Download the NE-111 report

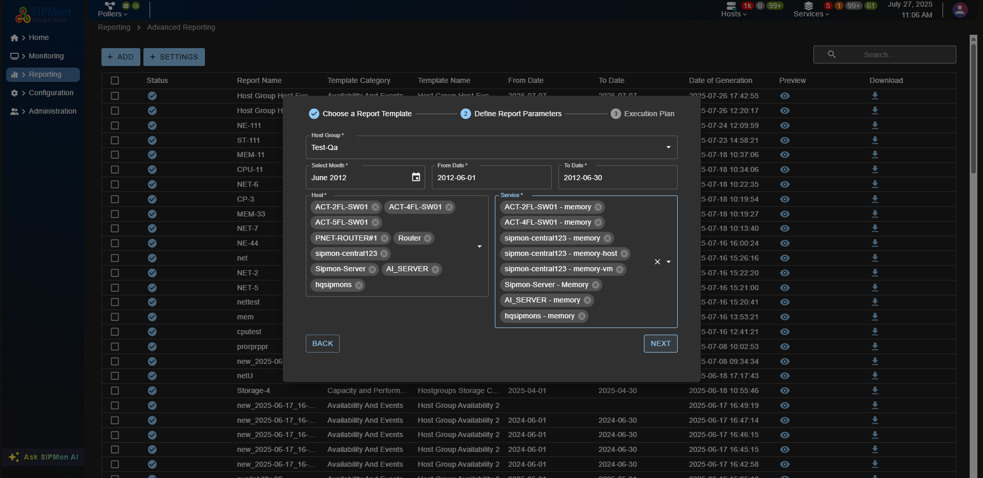(874, 125)
